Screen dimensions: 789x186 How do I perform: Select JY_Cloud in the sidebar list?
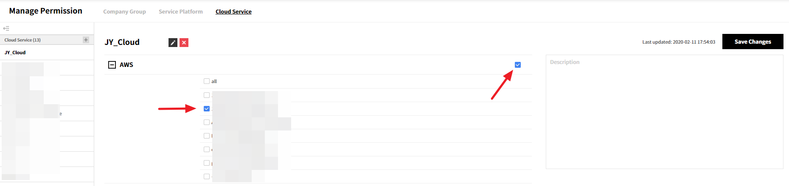[15, 53]
